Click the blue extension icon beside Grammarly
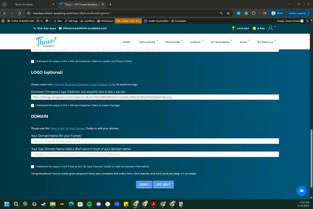313x209 pixels. (x=239, y=13)
